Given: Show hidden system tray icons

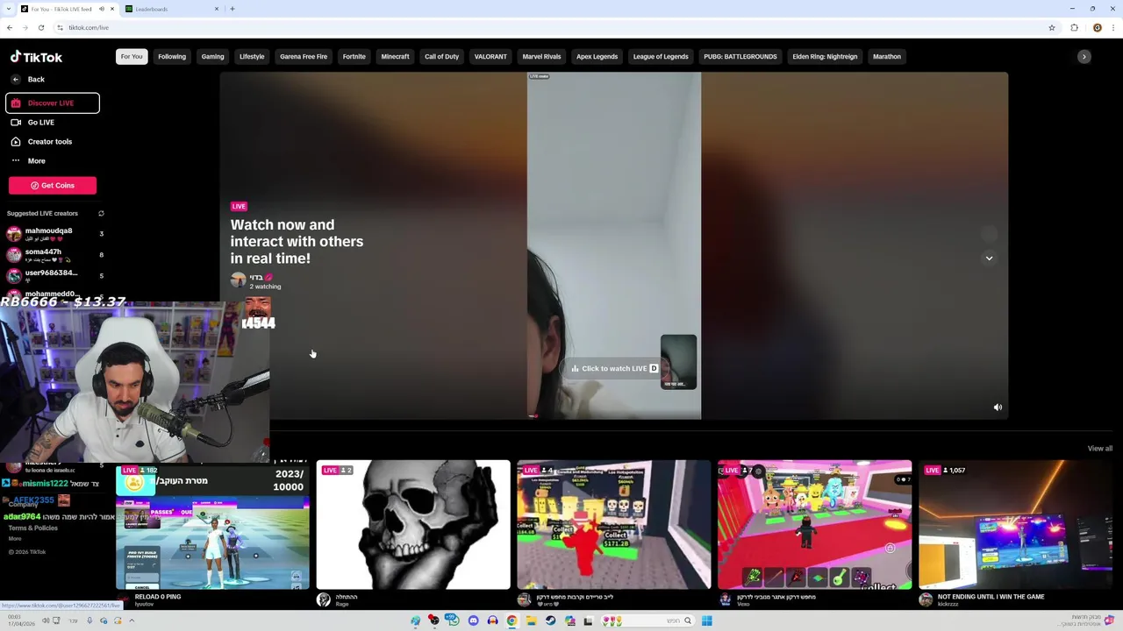Looking at the screenshot, I should pyautogui.click(x=132, y=621).
